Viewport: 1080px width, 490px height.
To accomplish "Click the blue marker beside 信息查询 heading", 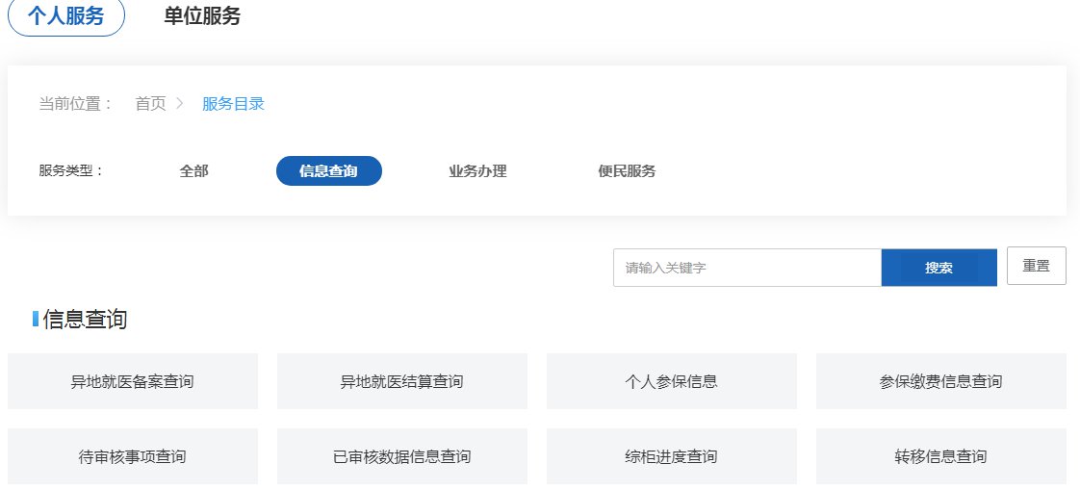I will (x=36, y=319).
